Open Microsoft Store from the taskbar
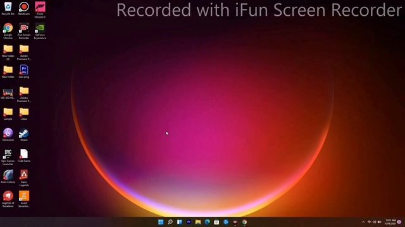 [216, 222]
